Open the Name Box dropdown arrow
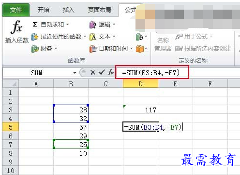240x175 pixels. pos(75,73)
